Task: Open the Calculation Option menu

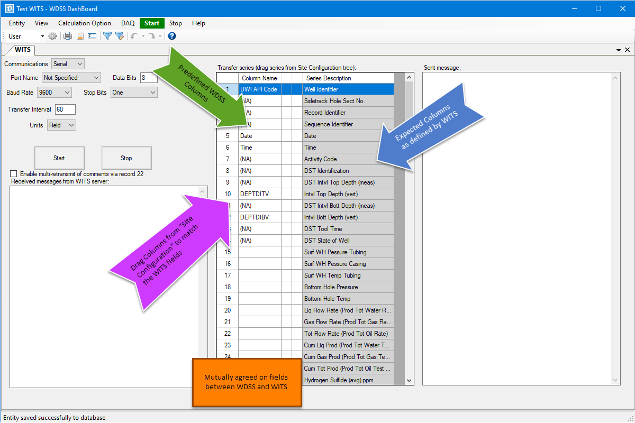Action: pyautogui.click(x=85, y=23)
